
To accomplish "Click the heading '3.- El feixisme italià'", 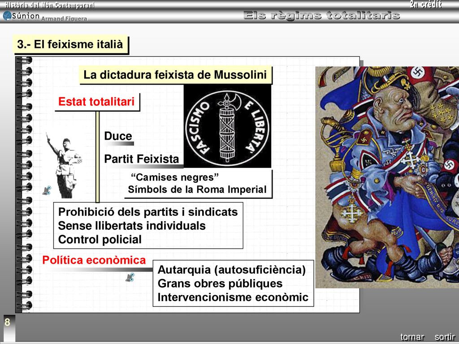I will [70, 44].
